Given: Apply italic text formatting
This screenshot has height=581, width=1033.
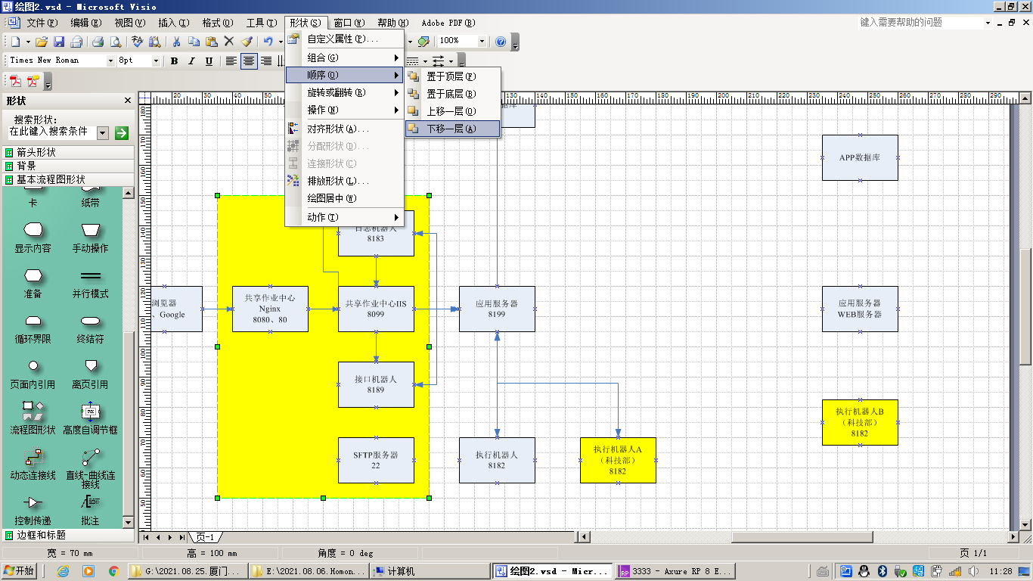Looking at the screenshot, I should pos(191,61).
